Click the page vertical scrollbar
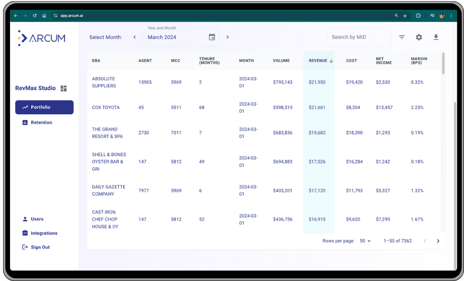 tap(455, 185)
